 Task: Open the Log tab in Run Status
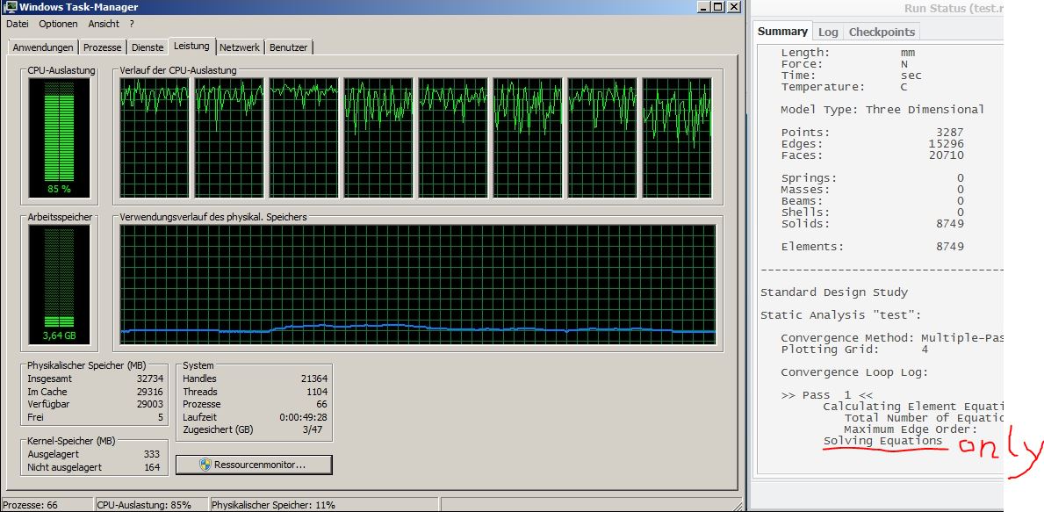pos(828,32)
